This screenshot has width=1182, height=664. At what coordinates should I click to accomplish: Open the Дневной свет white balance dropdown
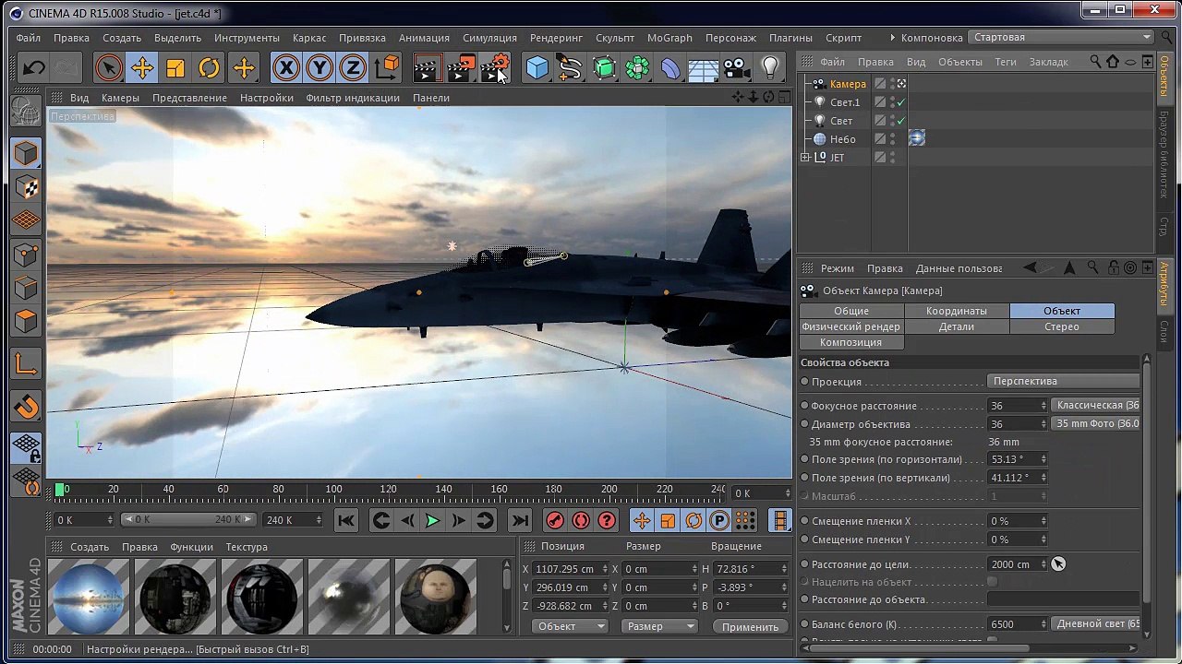[1096, 623]
